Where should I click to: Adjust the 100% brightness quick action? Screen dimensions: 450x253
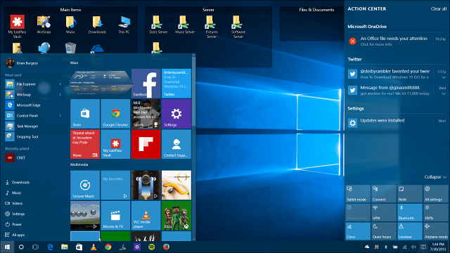(436, 212)
